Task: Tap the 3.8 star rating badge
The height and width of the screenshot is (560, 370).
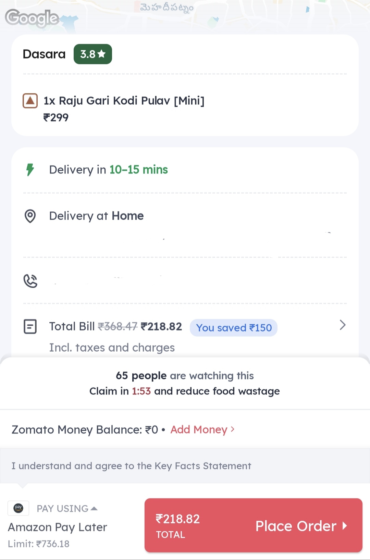Action: [92, 54]
